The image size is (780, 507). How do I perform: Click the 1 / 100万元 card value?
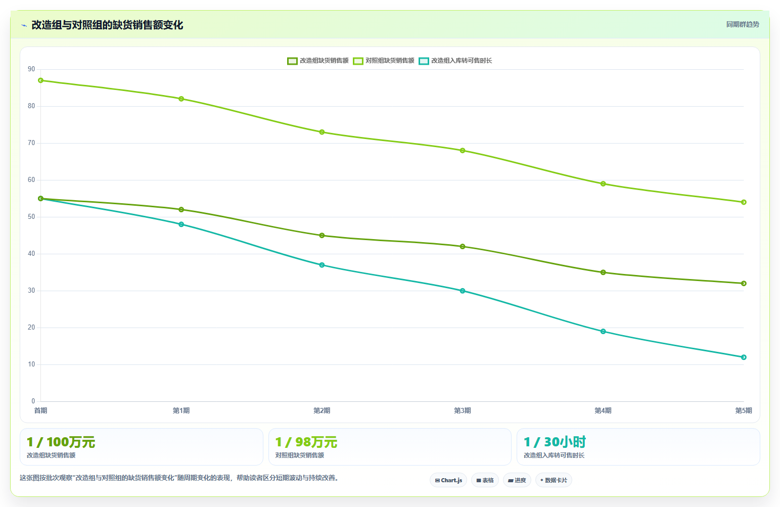pos(61,442)
